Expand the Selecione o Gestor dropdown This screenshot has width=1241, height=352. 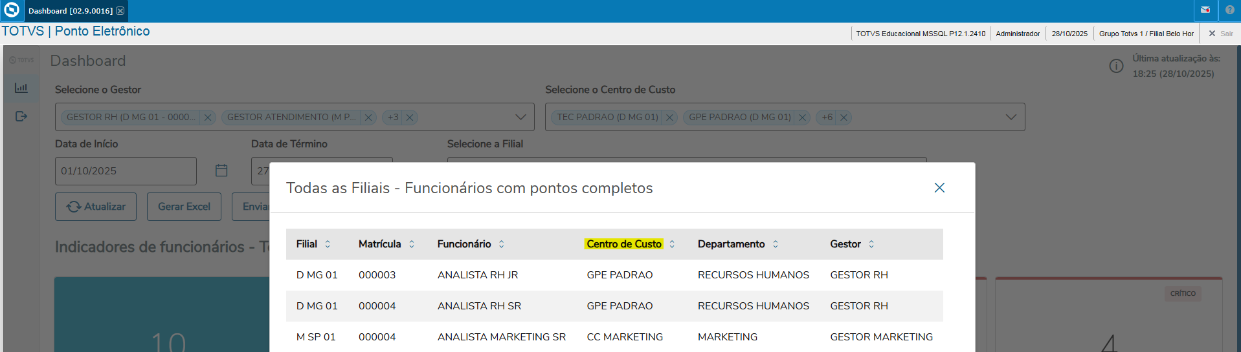(520, 118)
